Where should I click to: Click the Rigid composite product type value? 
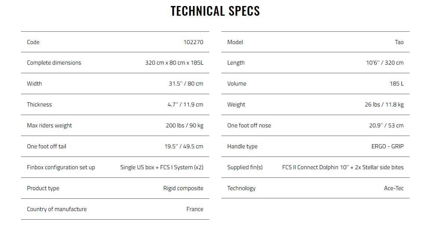183,188
